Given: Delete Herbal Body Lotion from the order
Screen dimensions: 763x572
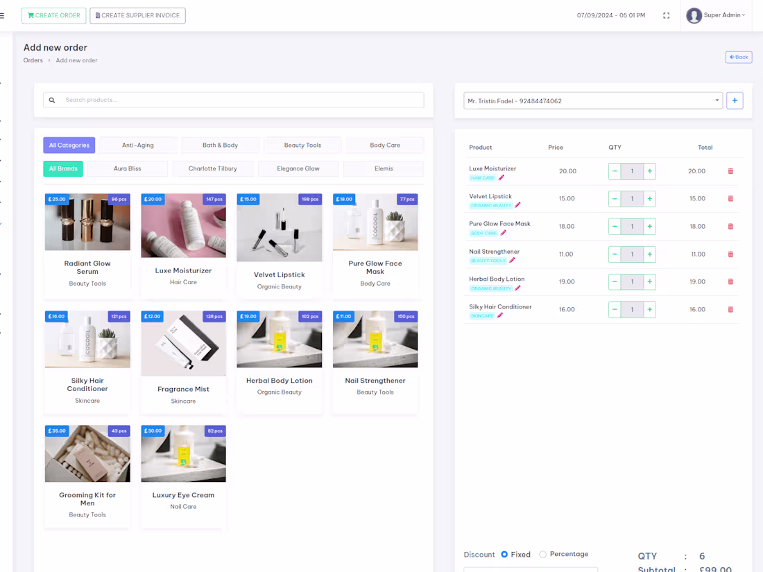Looking at the screenshot, I should pos(730,281).
